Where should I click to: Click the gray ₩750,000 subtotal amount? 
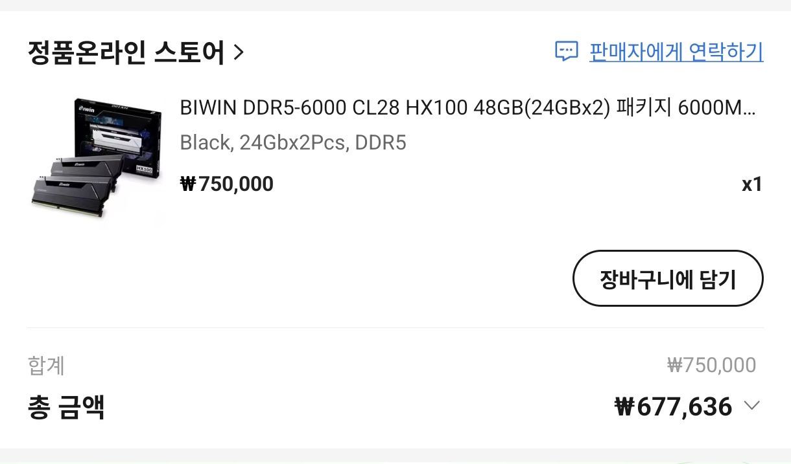click(x=711, y=366)
